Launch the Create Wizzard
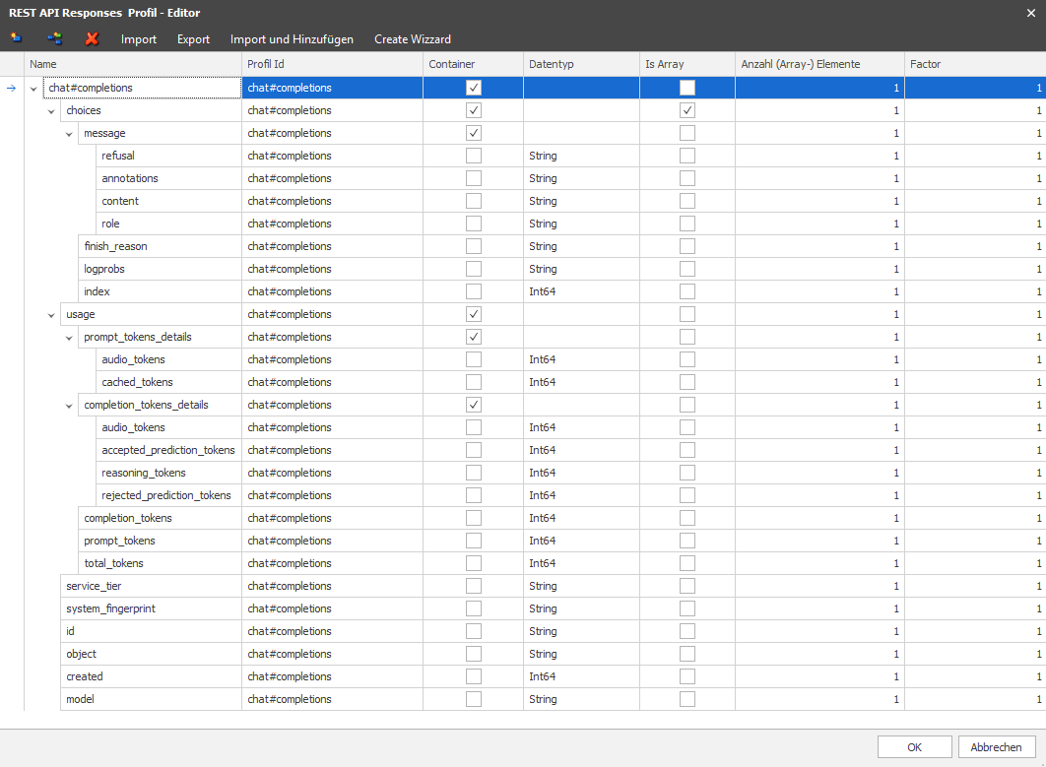Screen dimensions: 1046x767 413,39
